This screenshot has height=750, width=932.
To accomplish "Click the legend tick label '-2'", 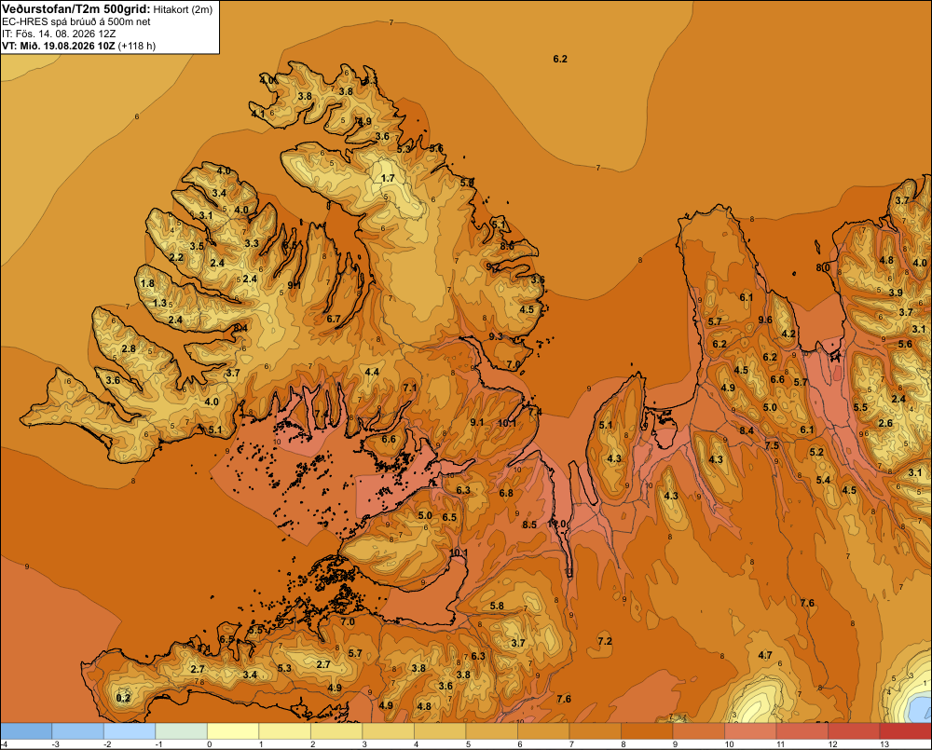I will point(107,744).
